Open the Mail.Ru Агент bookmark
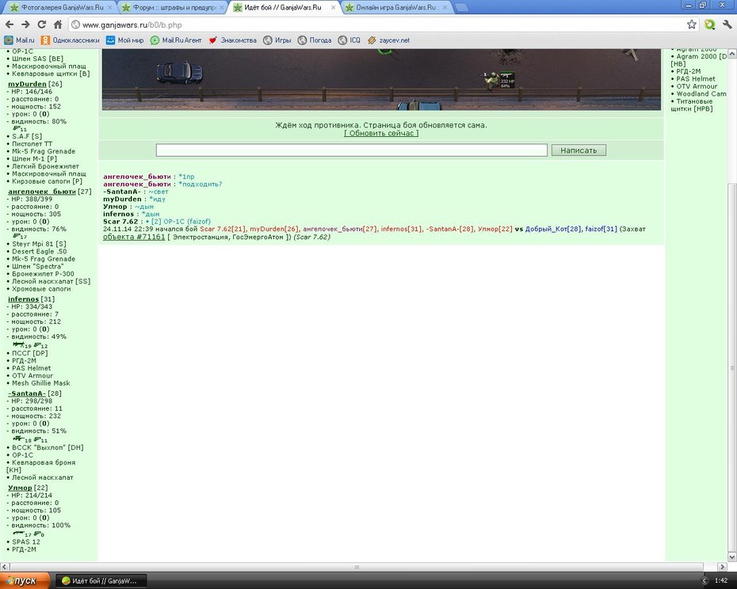 click(176, 40)
